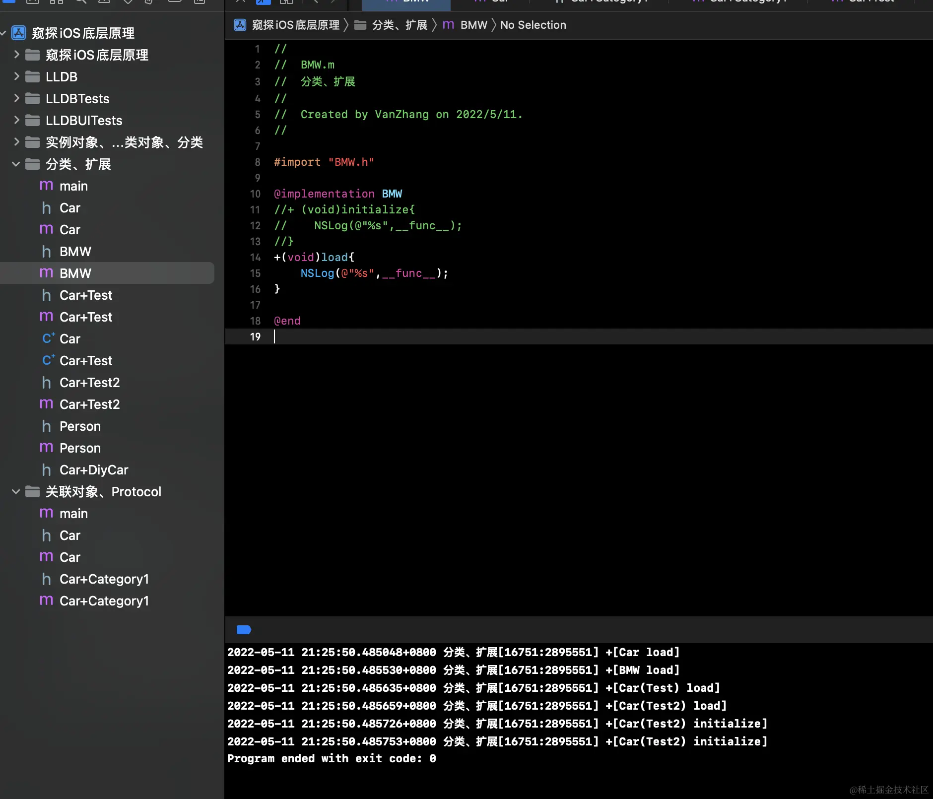Click the +[Car(Test) load] console log line
The image size is (933, 799).
pos(474,688)
